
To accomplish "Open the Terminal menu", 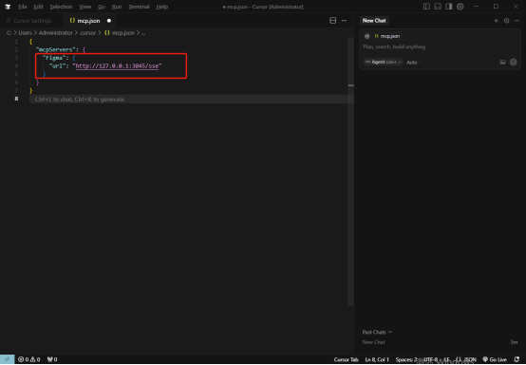I will click(139, 7).
